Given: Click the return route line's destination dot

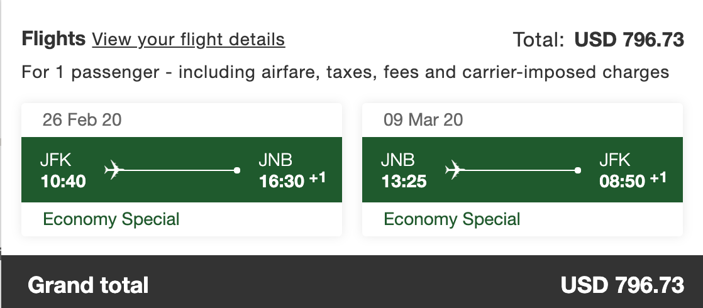Looking at the screenshot, I should click(578, 170).
